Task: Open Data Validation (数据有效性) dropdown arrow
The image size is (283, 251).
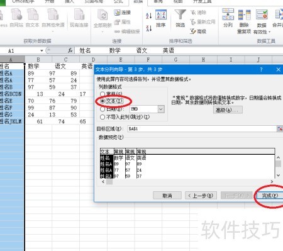Action: (269, 32)
